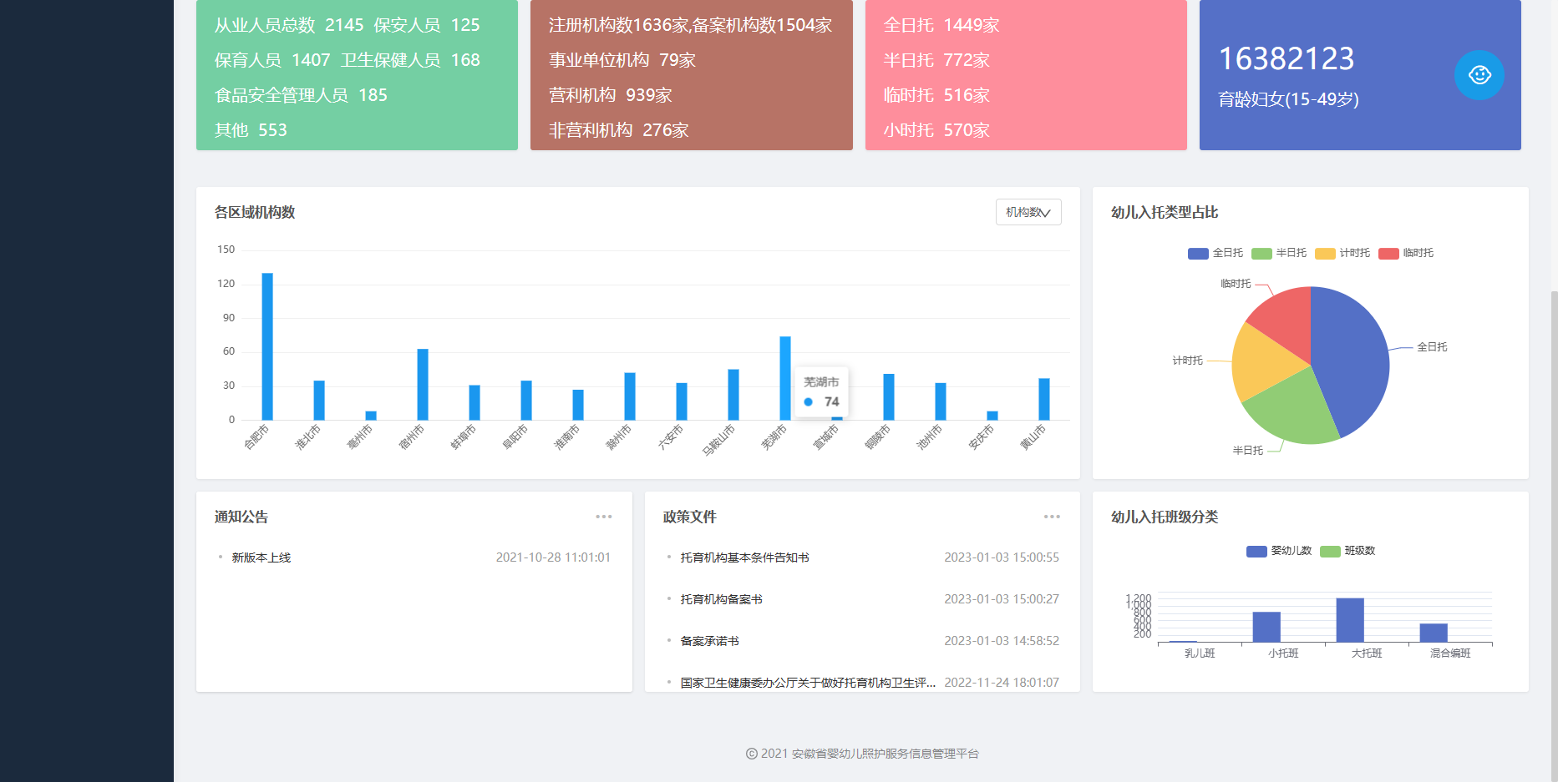The height and width of the screenshot is (782, 1558).
Task: Click the 育龄妇女(15-49岁) label
Action: [1288, 99]
